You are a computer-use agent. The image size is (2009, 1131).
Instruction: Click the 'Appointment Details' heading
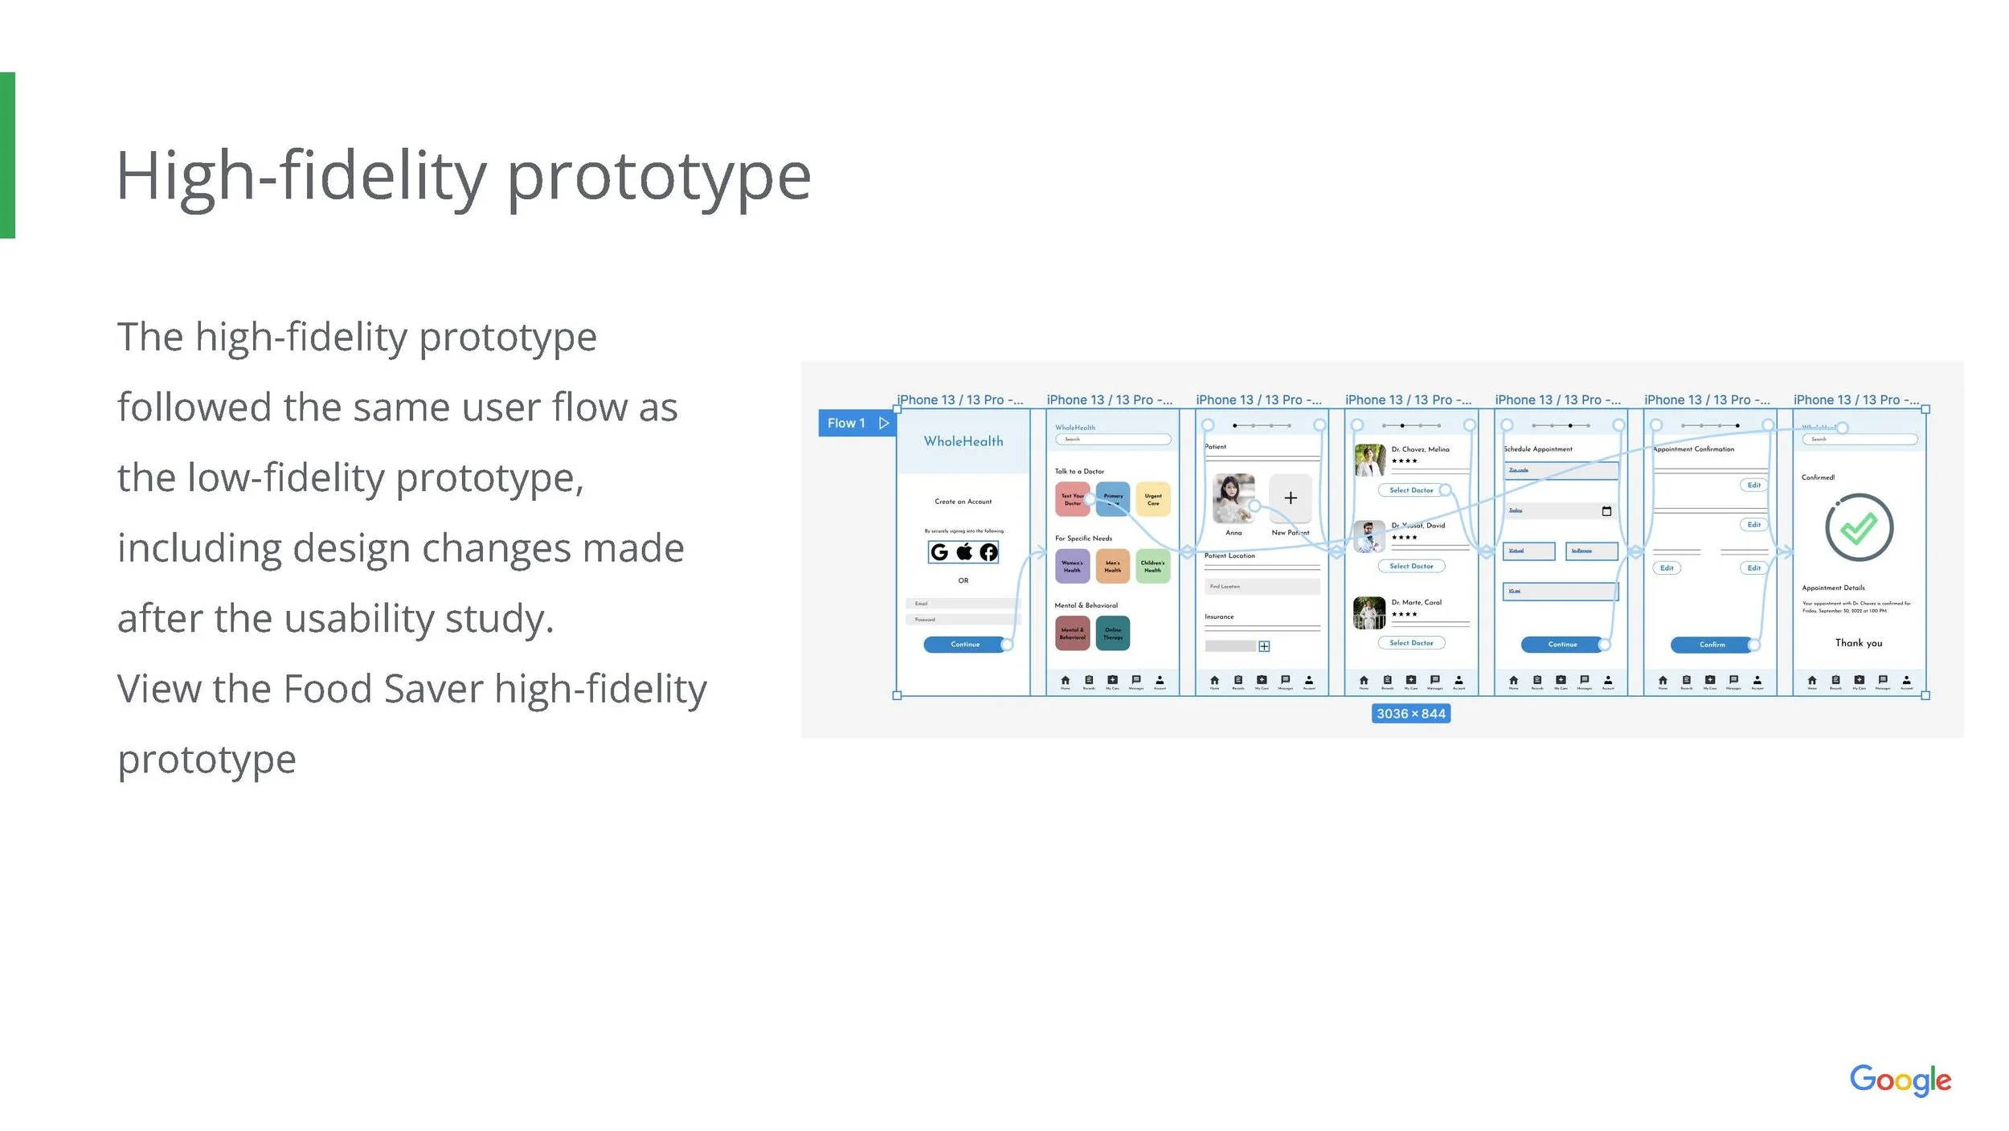coord(1833,588)
